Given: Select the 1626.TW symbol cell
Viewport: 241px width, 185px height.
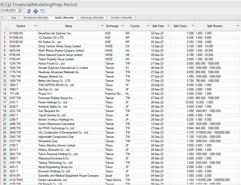Looking at the screenshot, I should [x=23, y=68].
